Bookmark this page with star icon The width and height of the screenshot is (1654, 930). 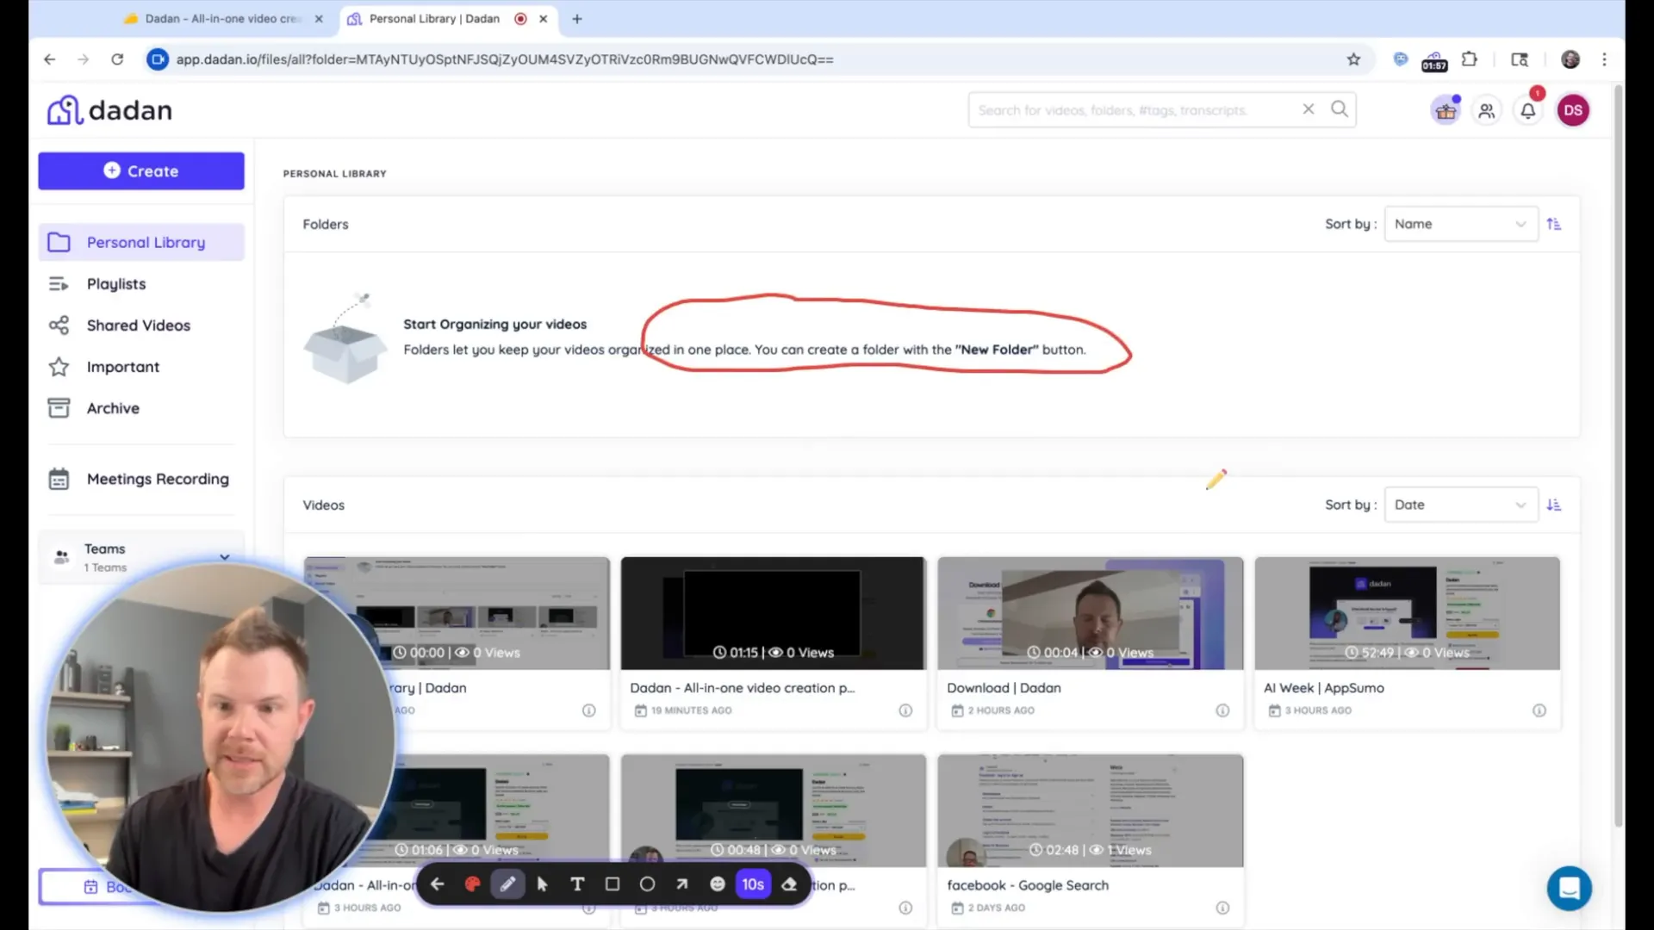pyautogui.click(x=1353, y=59)
